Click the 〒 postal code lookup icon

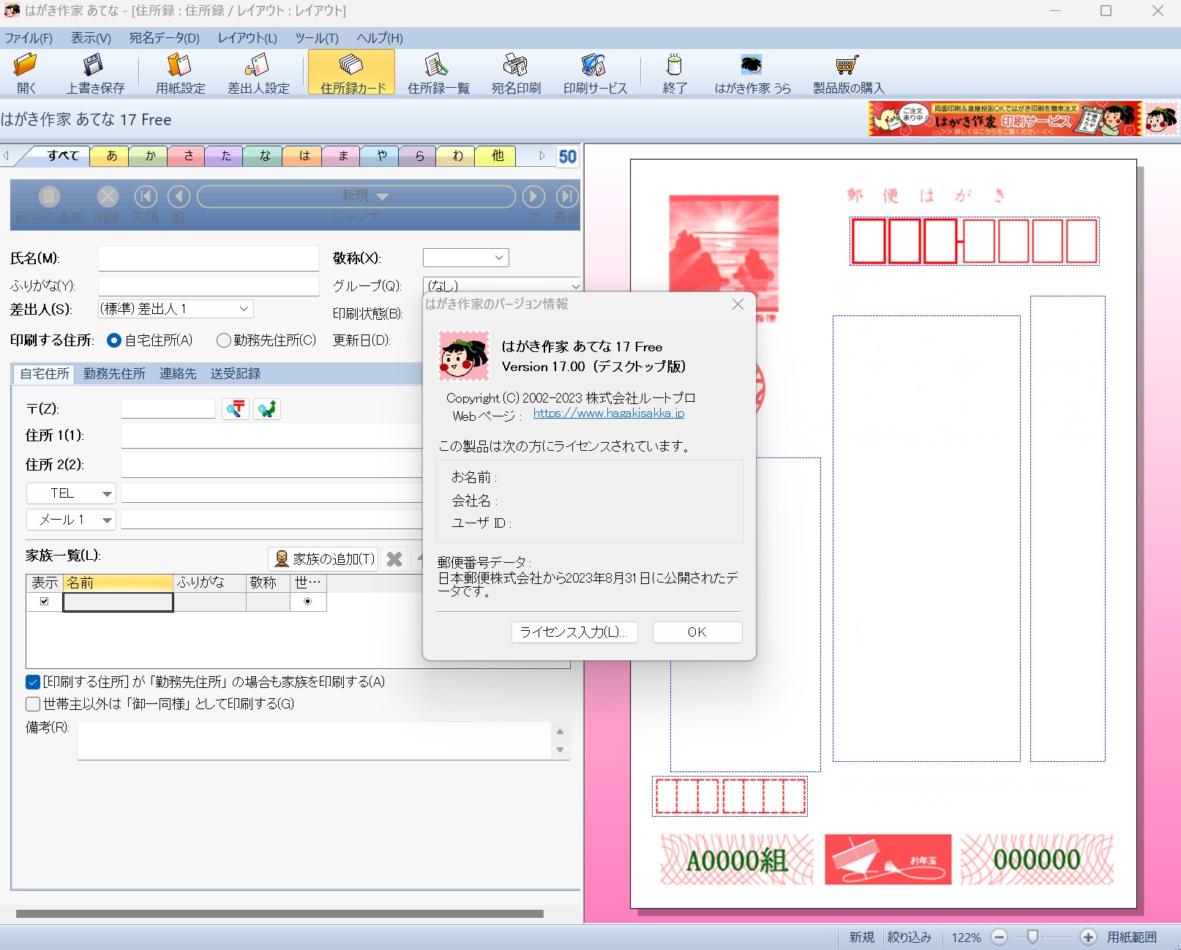point(235,408)
